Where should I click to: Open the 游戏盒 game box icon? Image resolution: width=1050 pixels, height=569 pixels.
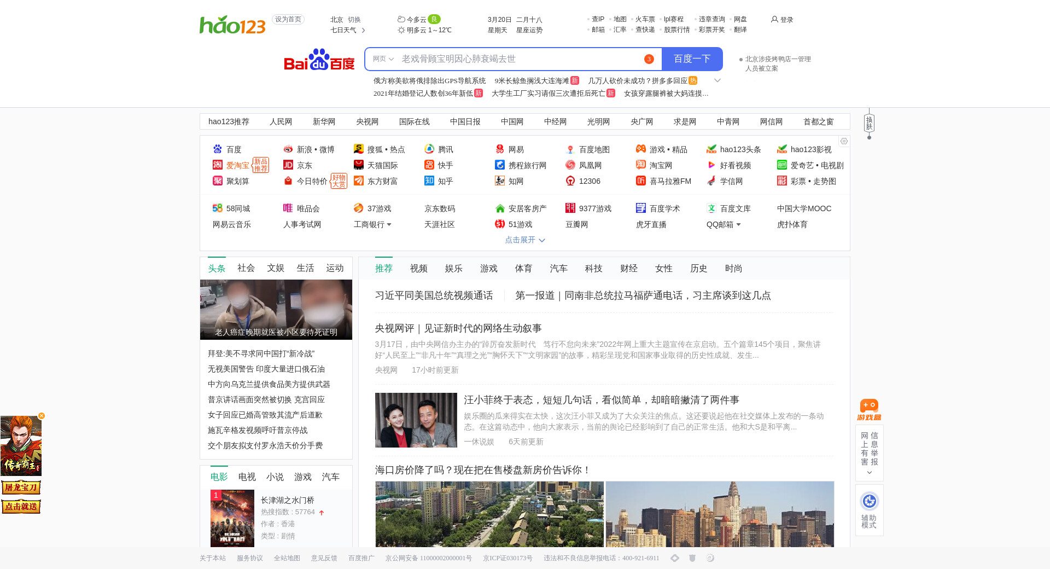coord(869,410)
